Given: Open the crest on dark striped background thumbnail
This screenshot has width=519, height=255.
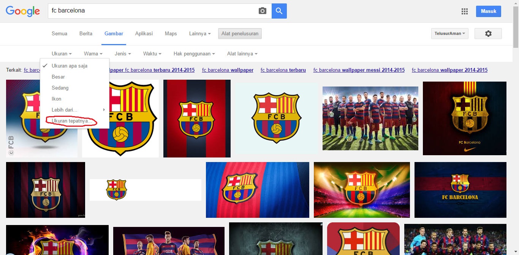Looking at the screenshot, I should [46, 190].
